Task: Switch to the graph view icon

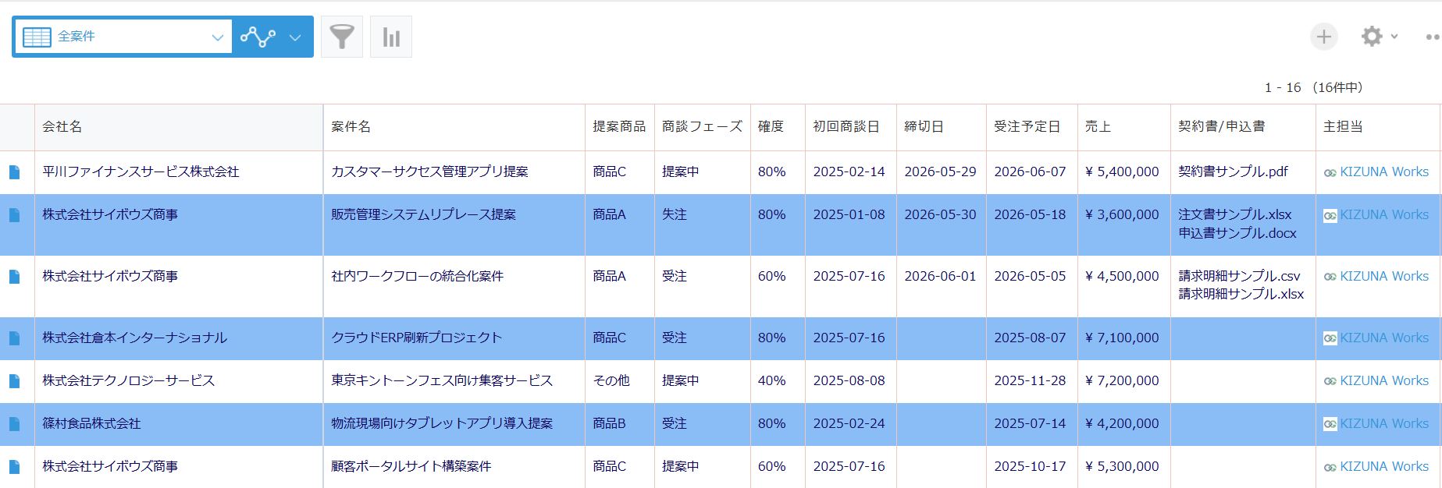Action: 258,37
